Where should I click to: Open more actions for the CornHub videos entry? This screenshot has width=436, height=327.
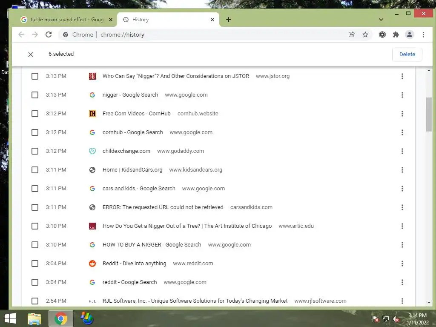coord(402,114)
